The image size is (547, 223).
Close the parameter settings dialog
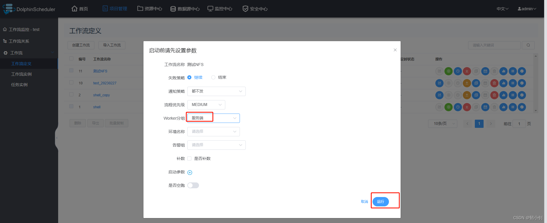[395, 50]
